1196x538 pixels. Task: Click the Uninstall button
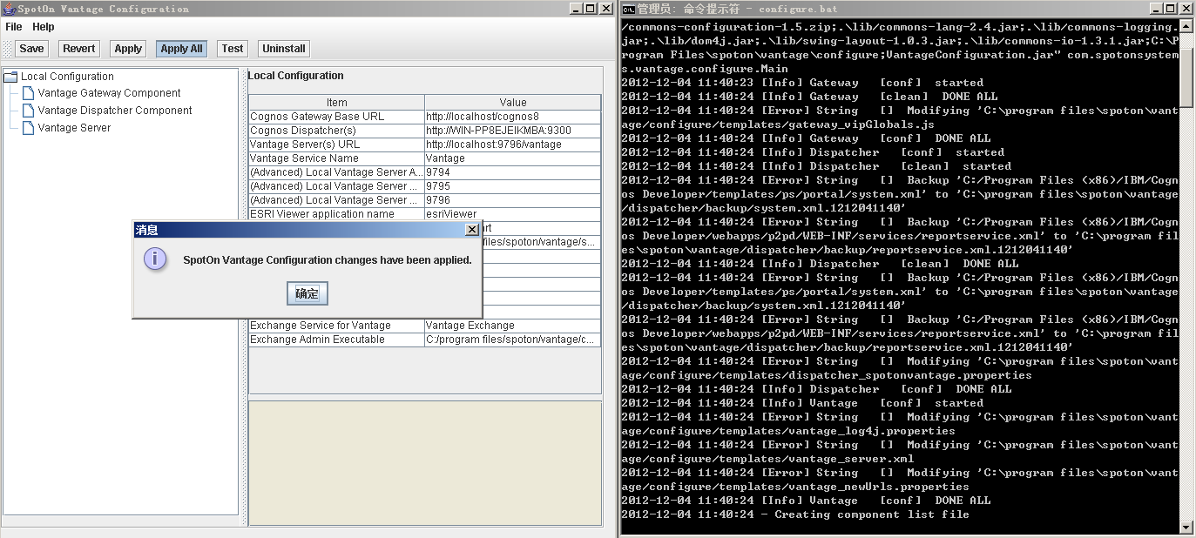click(x=284, y=49)
